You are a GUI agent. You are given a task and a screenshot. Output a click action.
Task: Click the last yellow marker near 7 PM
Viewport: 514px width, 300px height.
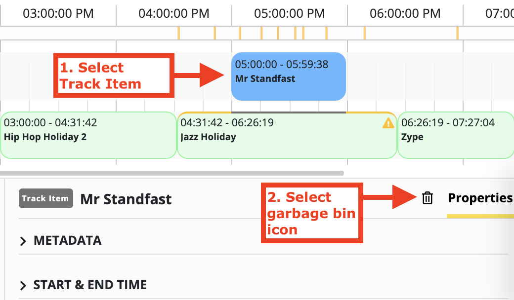(457, 33)
